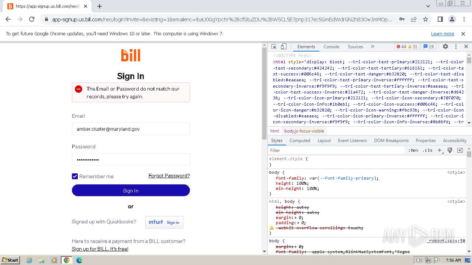472x265 pixels.
Task: Click the blue Sign In button
Action: (x=131, y=190)
